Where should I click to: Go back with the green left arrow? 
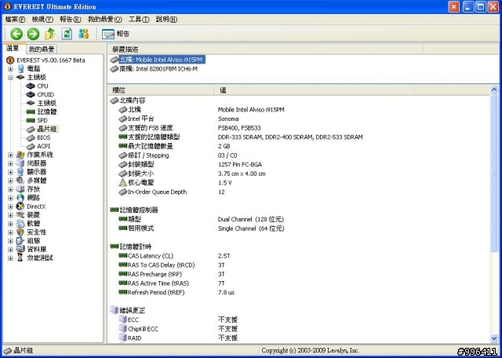point(16,34)
